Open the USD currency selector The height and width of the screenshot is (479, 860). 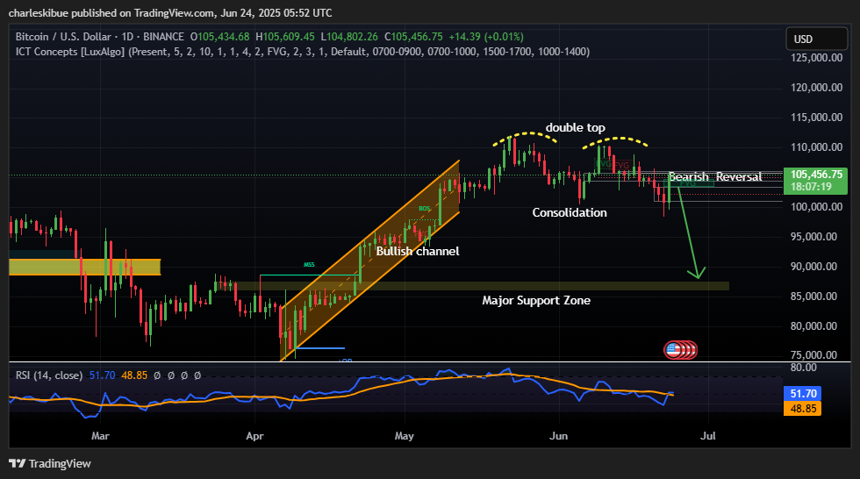point(816,39)
